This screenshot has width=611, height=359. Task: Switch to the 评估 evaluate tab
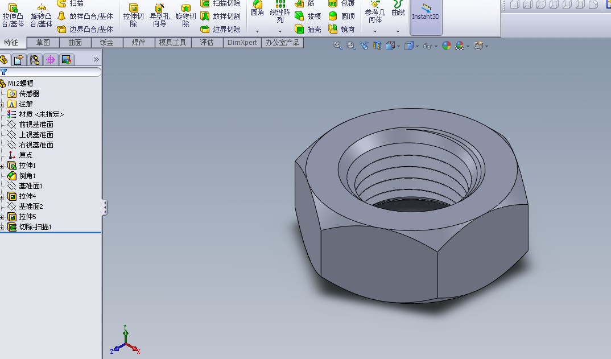[207, 43]
